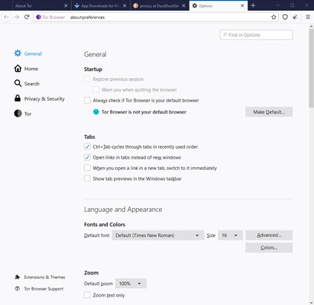Click the New Identity broom icon

click(296, 17)
